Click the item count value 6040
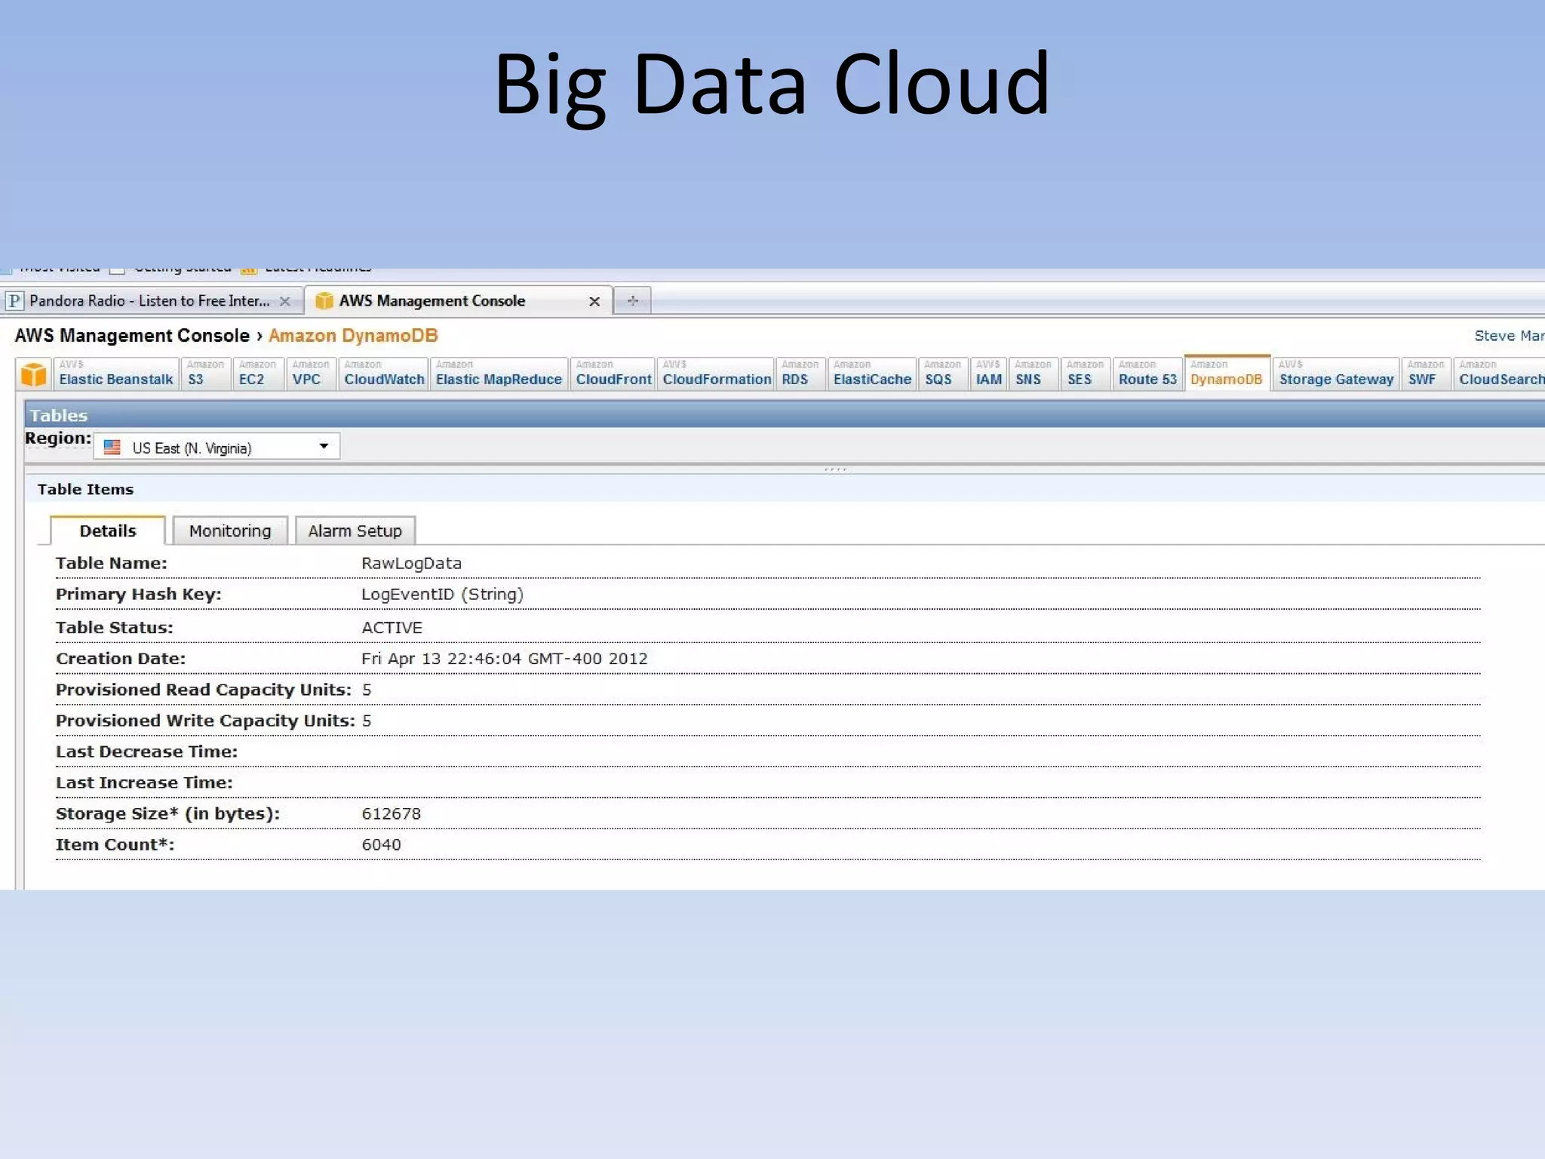Screen dimensions: 1545x1159 pyautogui.click(x=381, y=844)
